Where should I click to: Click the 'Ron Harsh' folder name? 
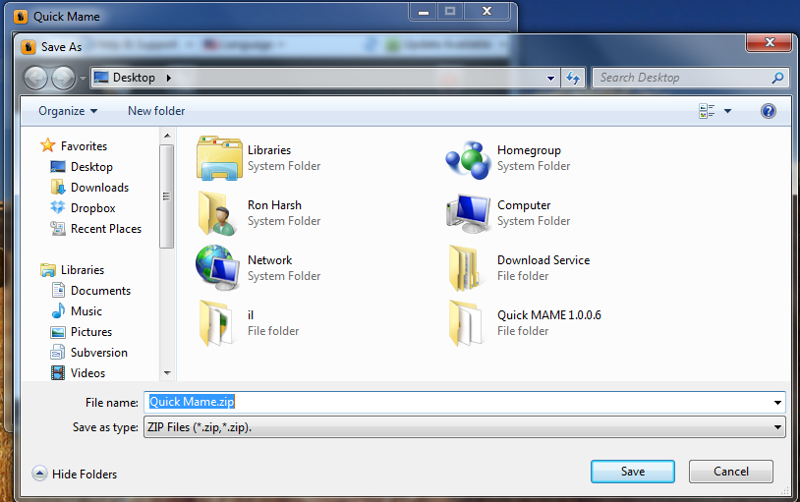tap(274, 205)
